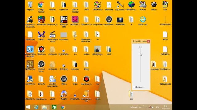Open Internet Explorer from the taskbar

point(36,107)
